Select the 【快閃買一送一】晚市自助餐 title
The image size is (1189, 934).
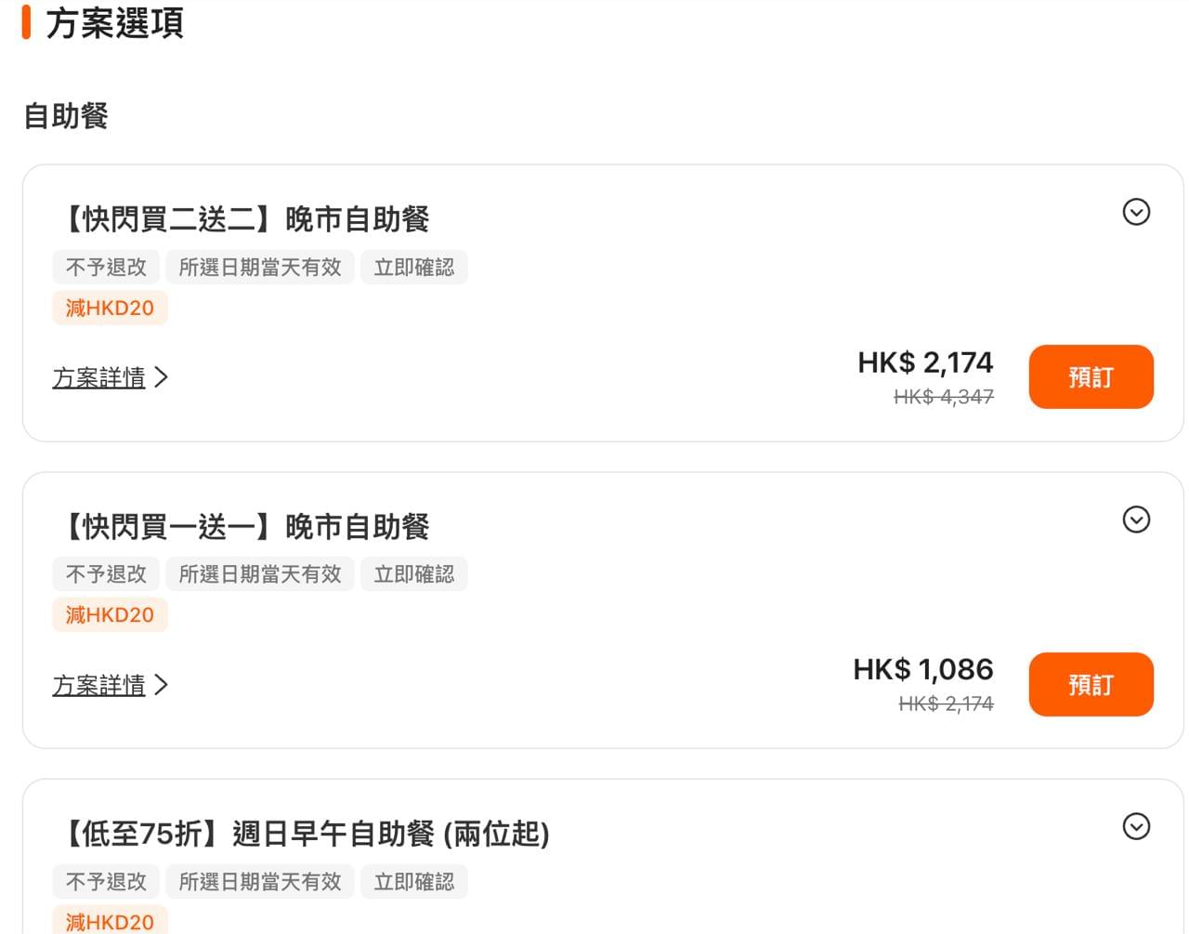tap(242, 527)
